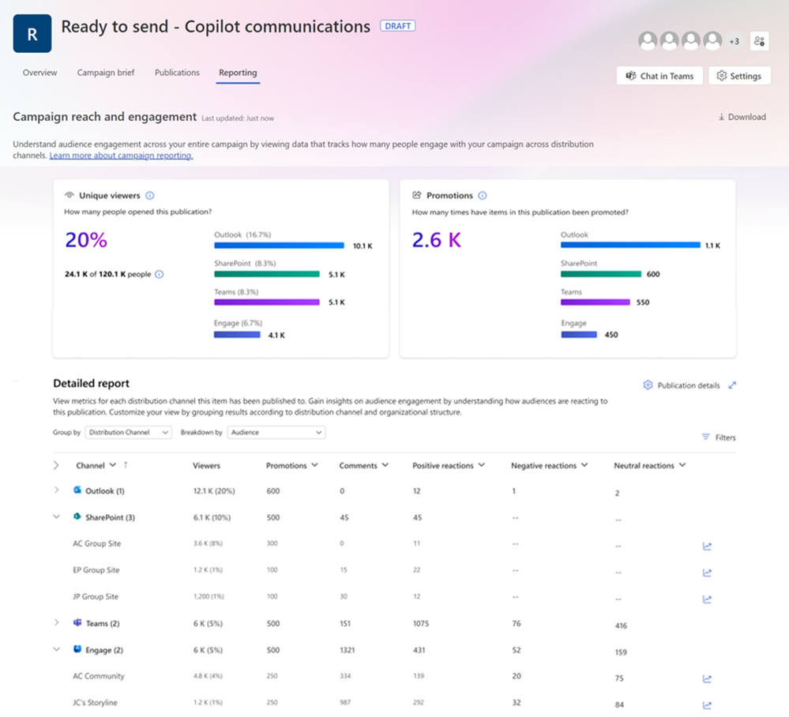Image resolution: width=789 pixels, height=717 pixels.
Task: Click the Viewers column header
Action: [x=206, y=466]
